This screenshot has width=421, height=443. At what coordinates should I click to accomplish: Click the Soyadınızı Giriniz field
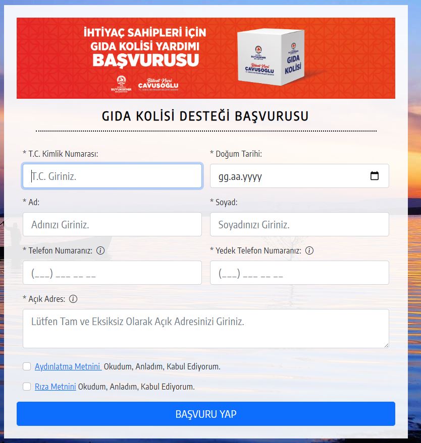(x=299, y=224)
